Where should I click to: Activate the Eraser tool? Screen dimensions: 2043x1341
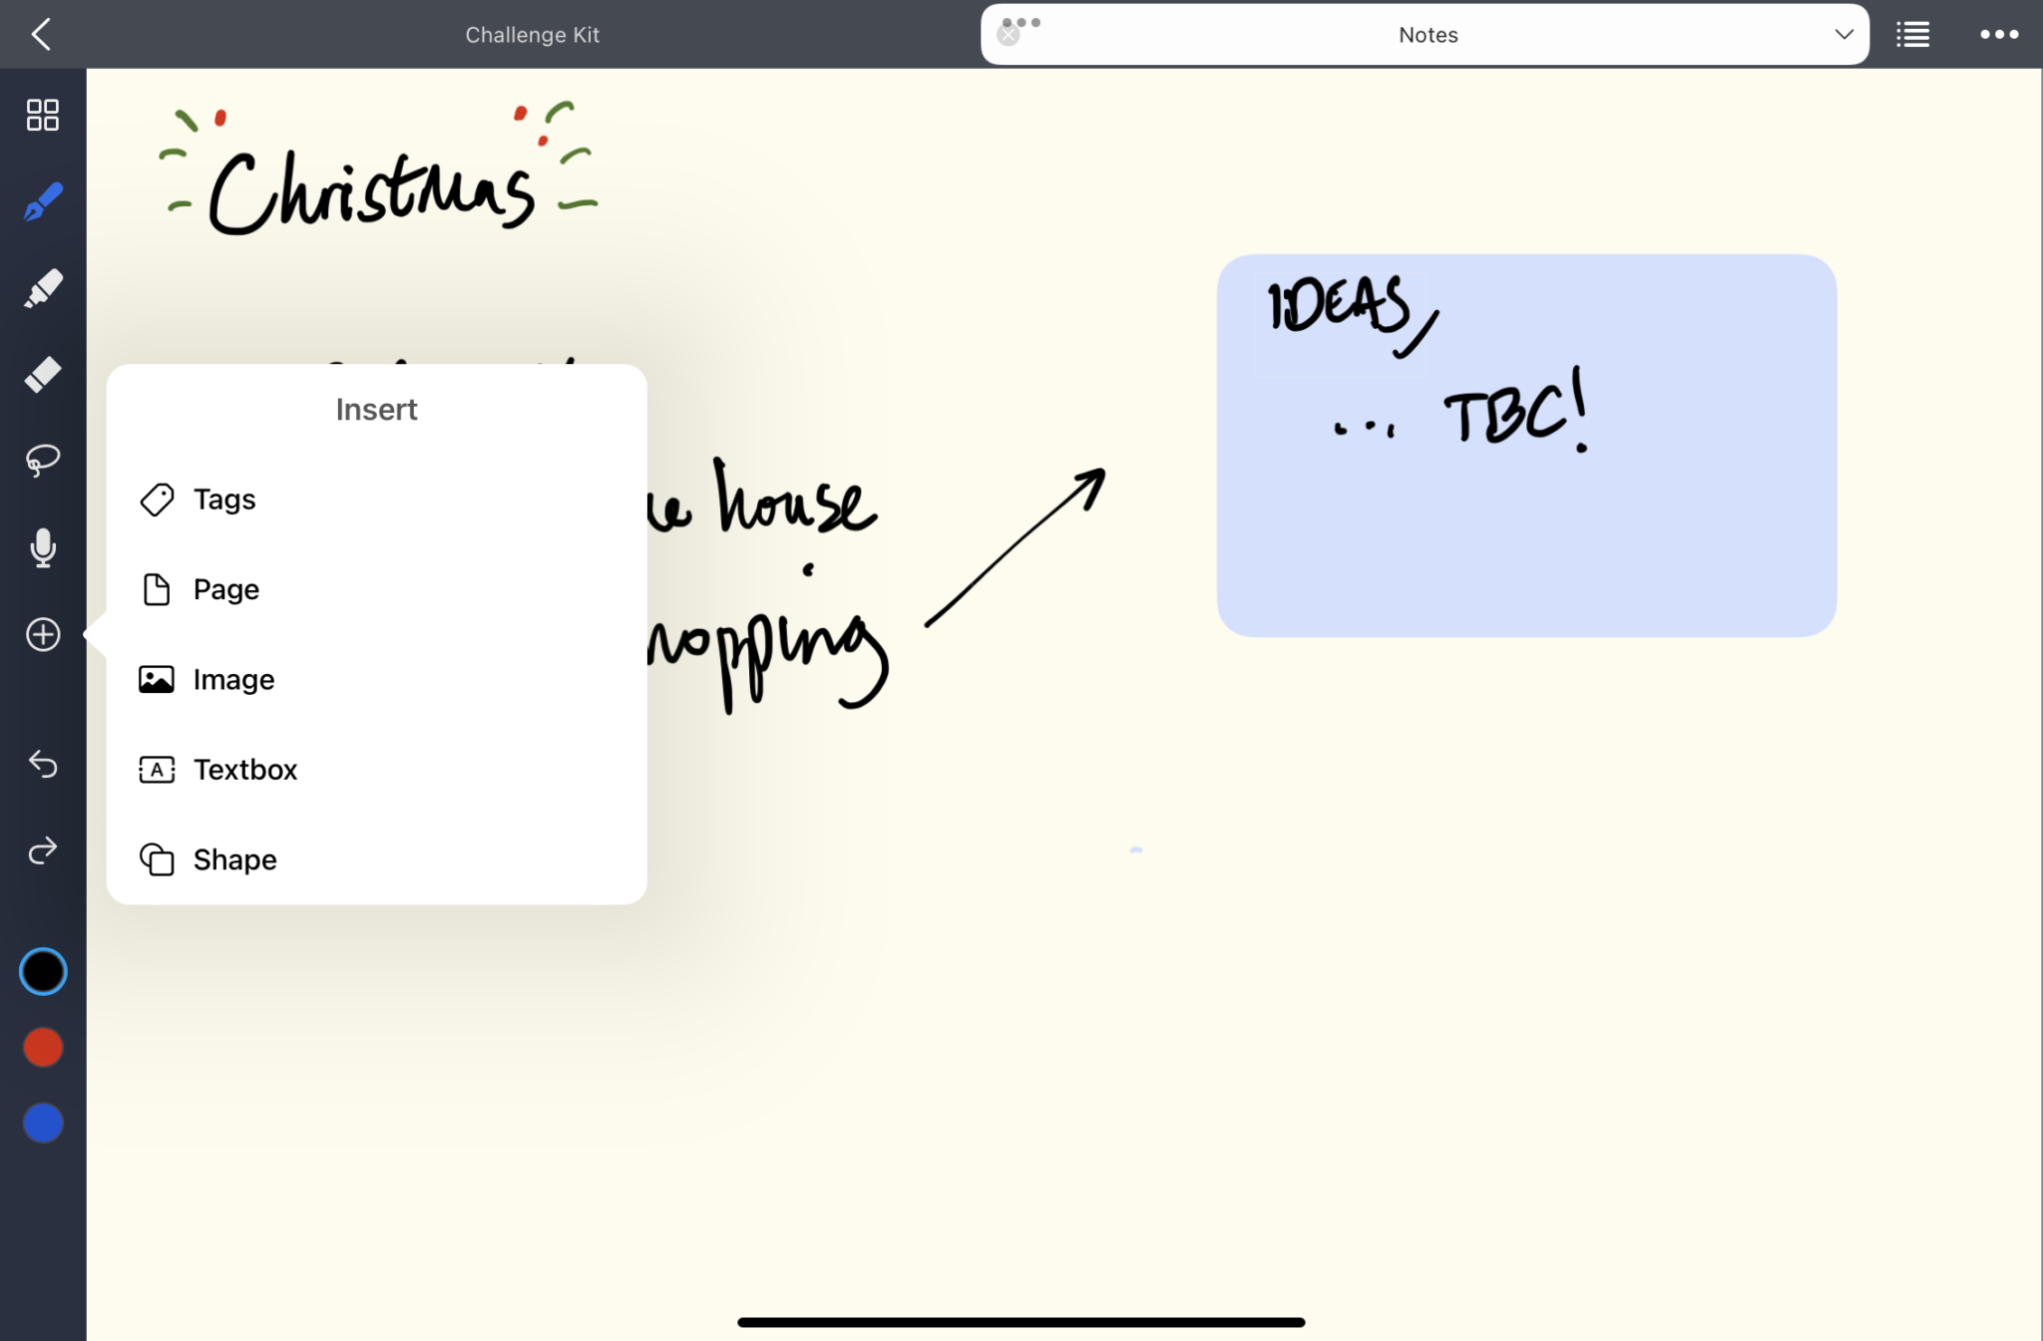pyautogui.click(x=42, y=373)
